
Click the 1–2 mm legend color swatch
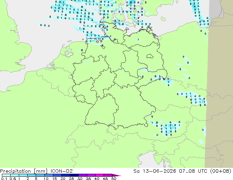point(23,175)
